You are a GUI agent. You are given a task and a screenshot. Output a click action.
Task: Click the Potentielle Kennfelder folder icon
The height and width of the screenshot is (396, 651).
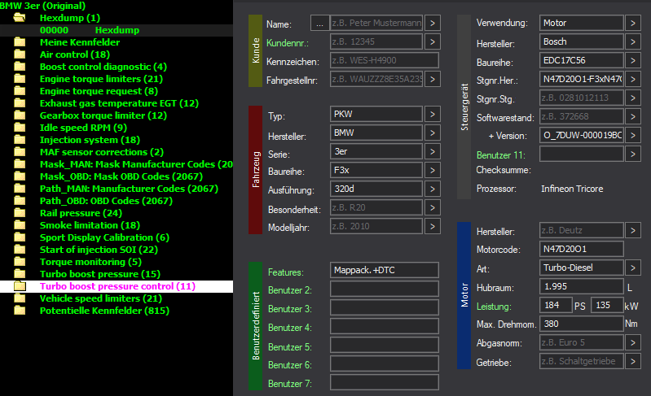[x=20, y=311]
